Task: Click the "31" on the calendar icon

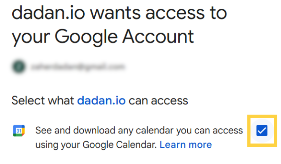Action: coord(18,131)
